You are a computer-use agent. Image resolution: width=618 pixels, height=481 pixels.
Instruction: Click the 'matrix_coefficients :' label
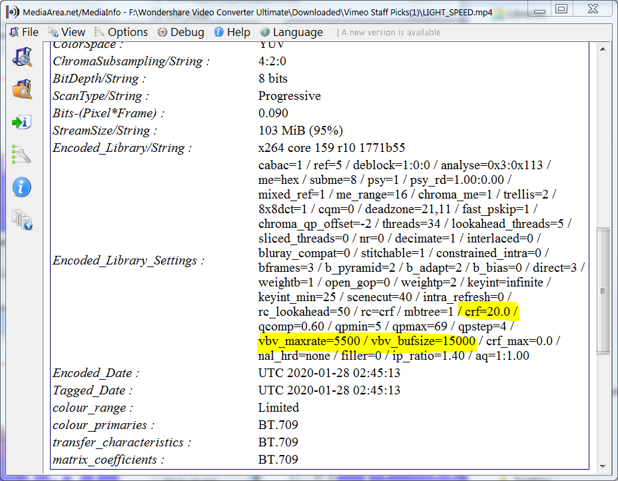(109, 460)
